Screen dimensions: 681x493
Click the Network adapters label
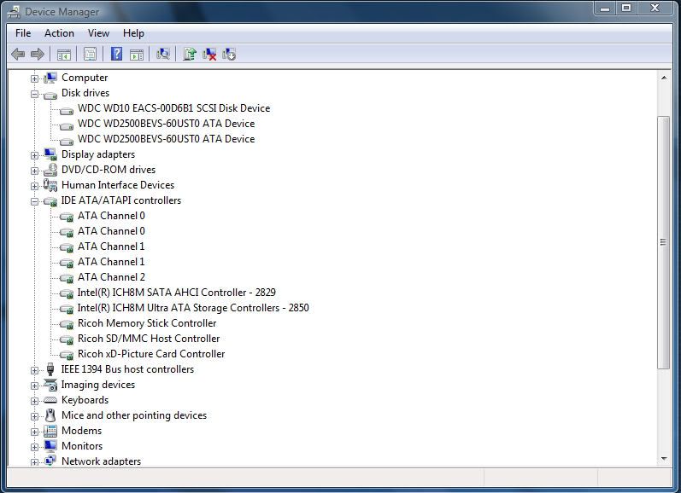click(x=101, y=461)
